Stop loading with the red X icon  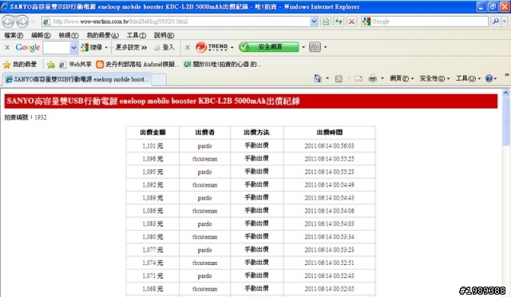coord(351,22)
